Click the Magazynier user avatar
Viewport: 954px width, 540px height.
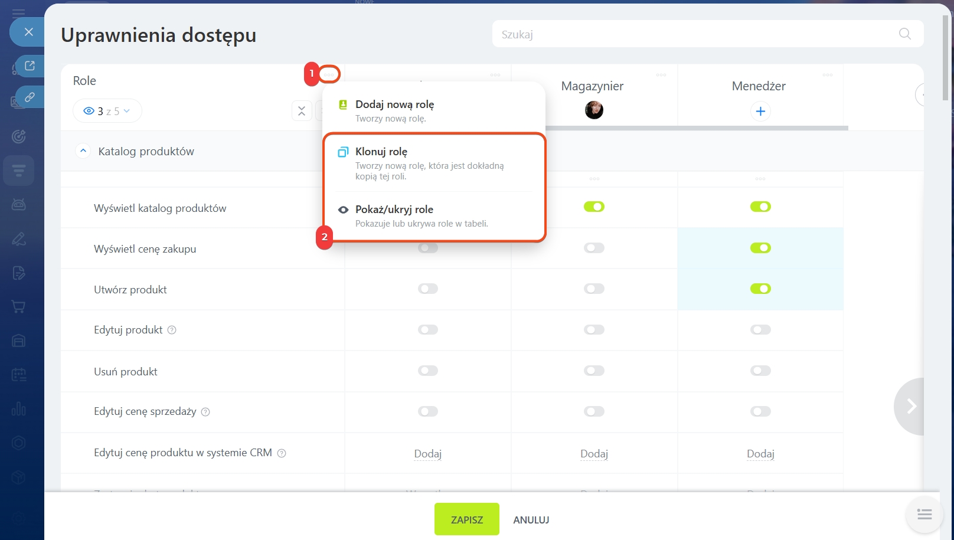tap(594, 110)
